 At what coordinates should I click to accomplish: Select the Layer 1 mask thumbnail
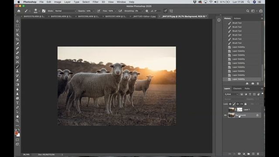point(239,109)
